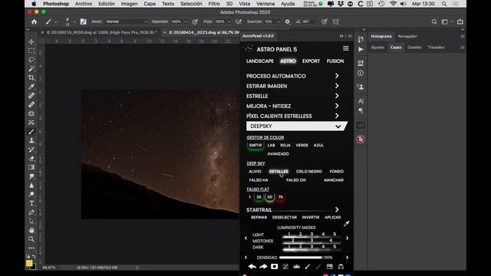491x276 pixels.
Task: Click the AVANZADO button
Action: pyautogui.click(x=278, y=154)
